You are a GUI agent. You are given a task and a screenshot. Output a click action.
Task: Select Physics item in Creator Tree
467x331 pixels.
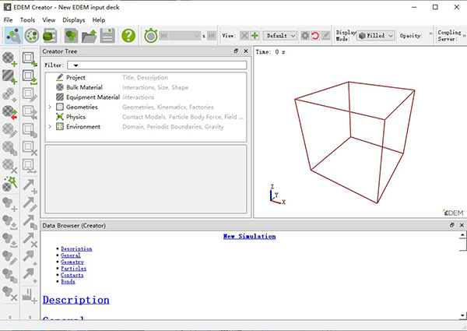[75, 117]
